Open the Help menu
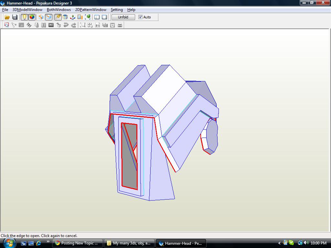The height and width of the screenshot is (248, 331). coord(131,10)
